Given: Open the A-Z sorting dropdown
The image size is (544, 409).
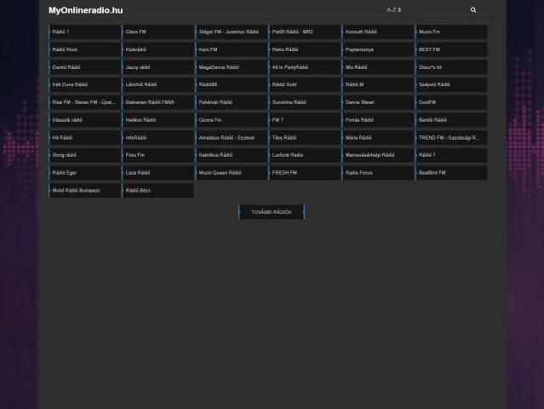Looking at the screenshot, I should (x=393, y=10).
